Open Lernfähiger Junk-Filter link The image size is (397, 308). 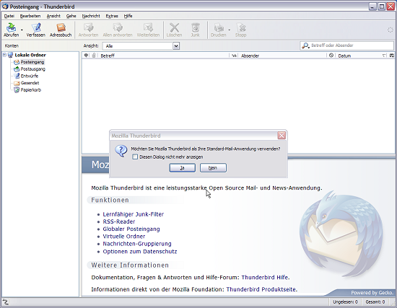pyautogui.click(x=134, y=214)
